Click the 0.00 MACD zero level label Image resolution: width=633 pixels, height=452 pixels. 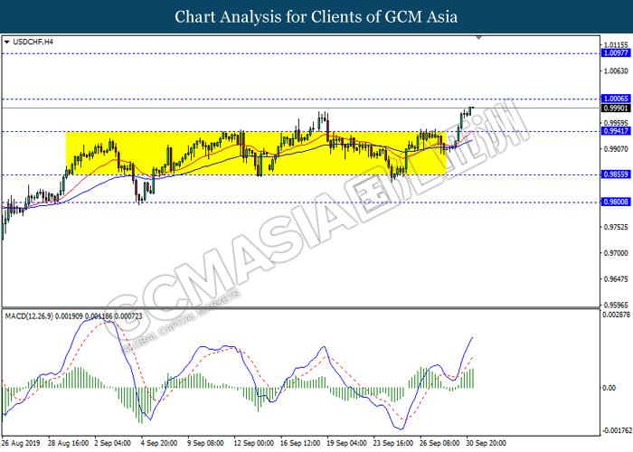[609, 388]
